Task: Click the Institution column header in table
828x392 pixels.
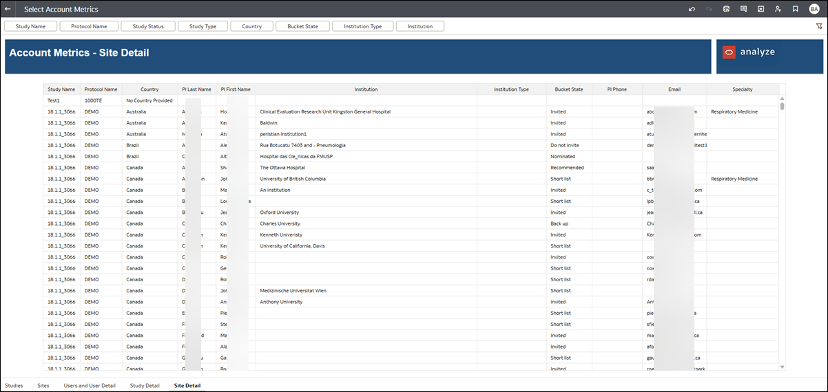Action: [366, 89]
